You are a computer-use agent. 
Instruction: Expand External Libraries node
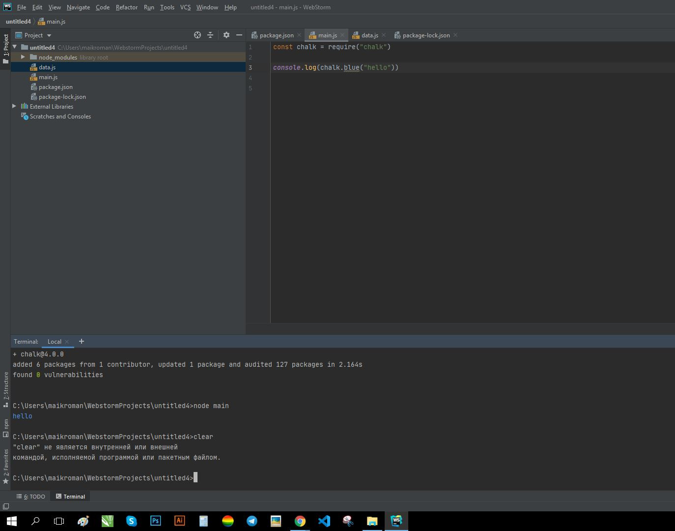(14, 106)
